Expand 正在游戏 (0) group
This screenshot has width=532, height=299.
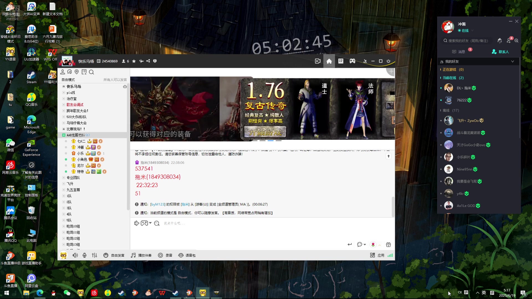453,69
